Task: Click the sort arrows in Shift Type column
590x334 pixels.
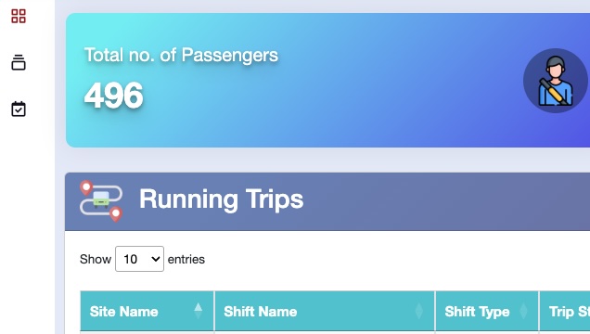Action: pyautogui.click(x=523, y=311)
